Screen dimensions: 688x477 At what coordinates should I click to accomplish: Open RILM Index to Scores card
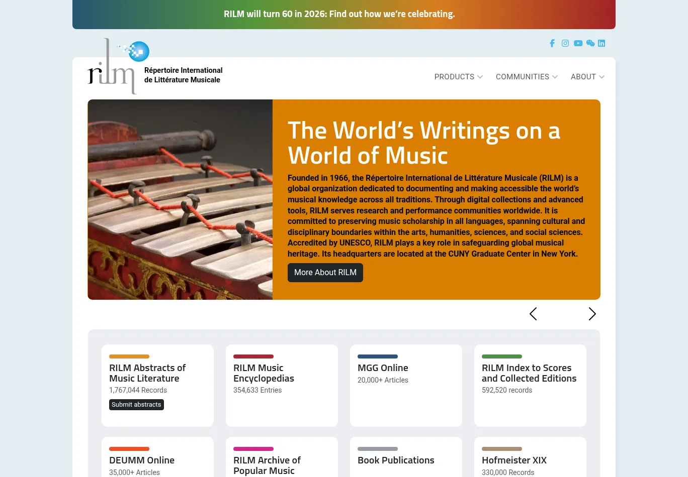[529, 373]
